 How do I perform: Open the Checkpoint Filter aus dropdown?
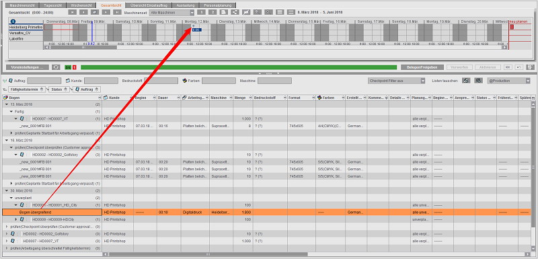tap(397, 81)
